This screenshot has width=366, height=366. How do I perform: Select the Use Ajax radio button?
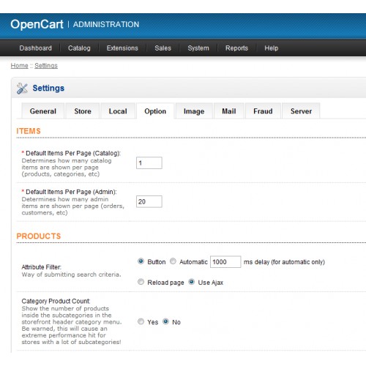[x=192, y=282]
